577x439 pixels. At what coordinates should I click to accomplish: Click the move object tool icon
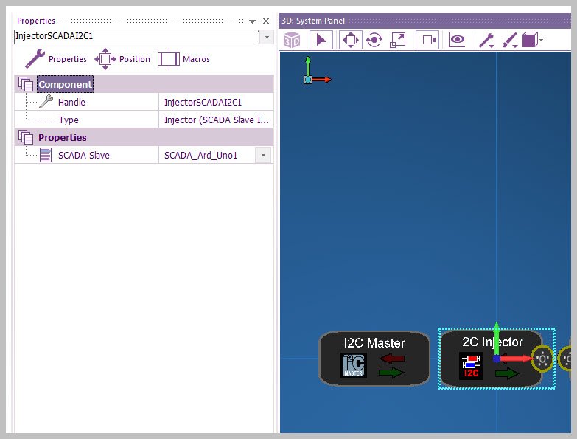pyautogui.click(x=350, y=40)
